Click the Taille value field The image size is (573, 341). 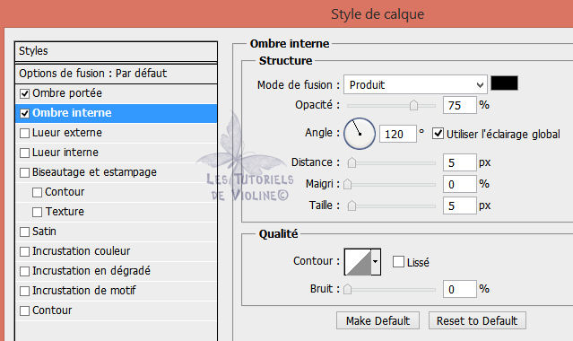coord(459,205)
